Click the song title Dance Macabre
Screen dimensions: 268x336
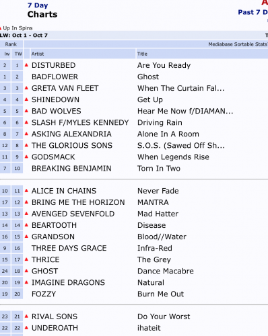click(x=166, y=271)
